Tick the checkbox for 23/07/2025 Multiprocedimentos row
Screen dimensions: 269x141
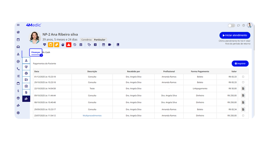(243, 116)
